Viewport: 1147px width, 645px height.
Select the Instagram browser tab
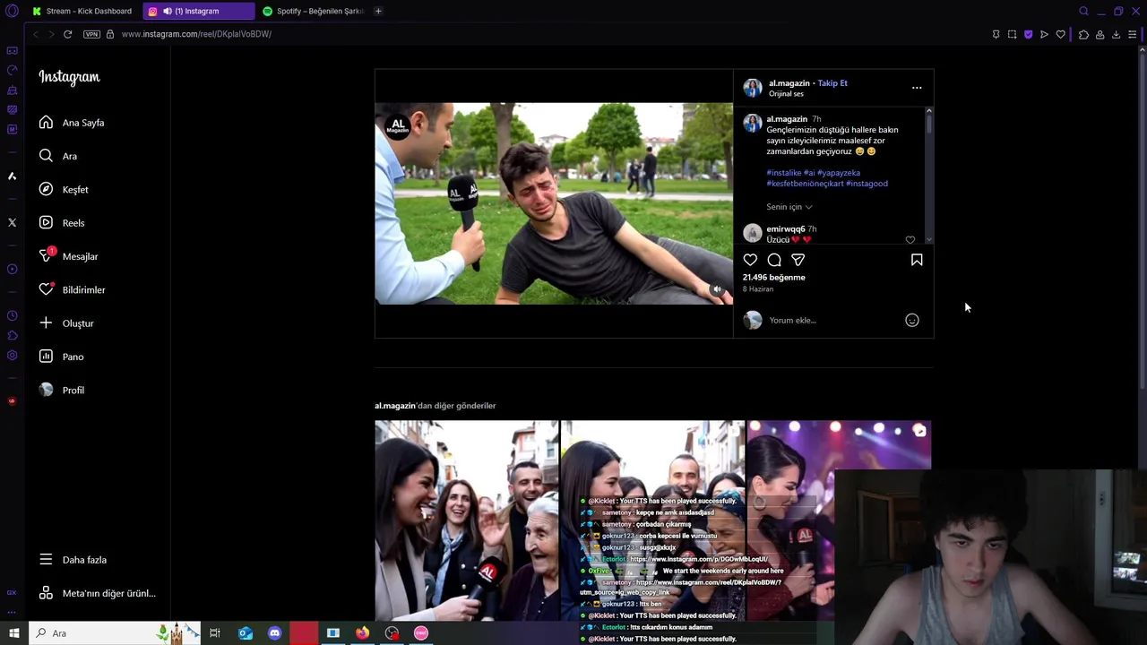coord(198,11)
